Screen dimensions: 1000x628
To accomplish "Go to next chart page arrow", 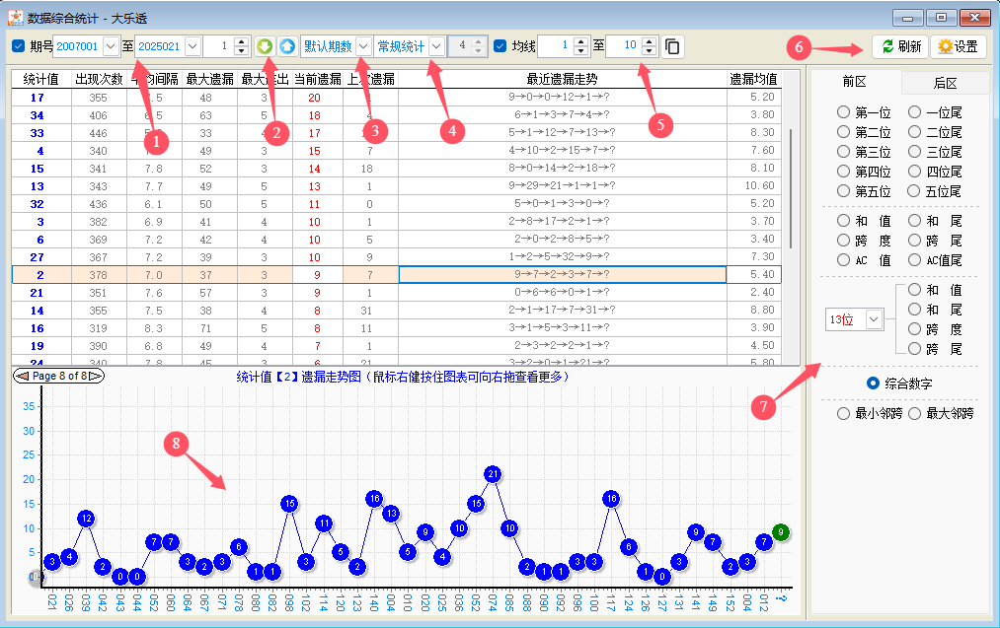I will pos(96,376).
